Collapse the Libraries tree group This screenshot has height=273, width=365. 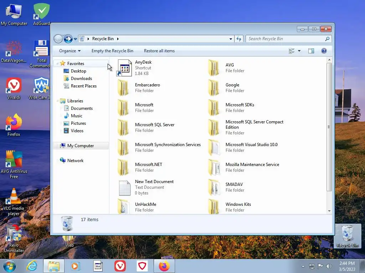click(57, 101)
